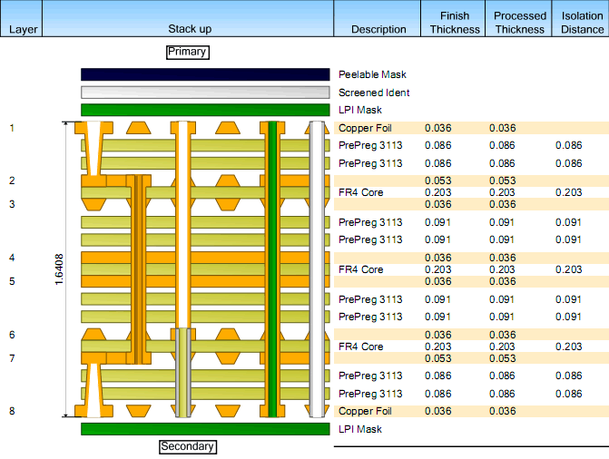Click layer 1 Copper Foil finish thickness 0.036

click(437, 128)
